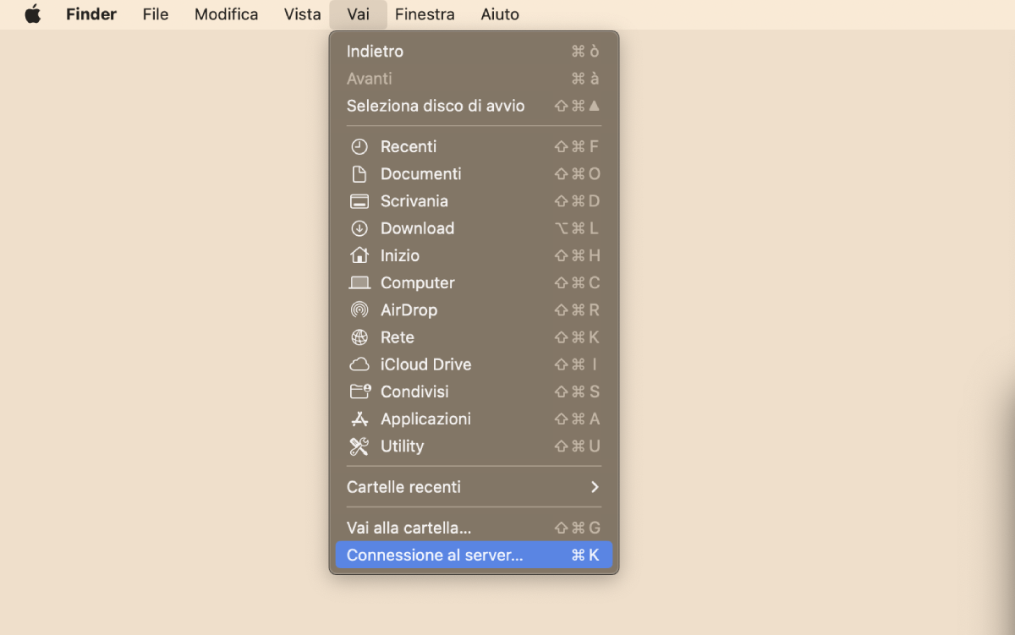
Task: Click the Utility tools icon
Action: point(359,446)
